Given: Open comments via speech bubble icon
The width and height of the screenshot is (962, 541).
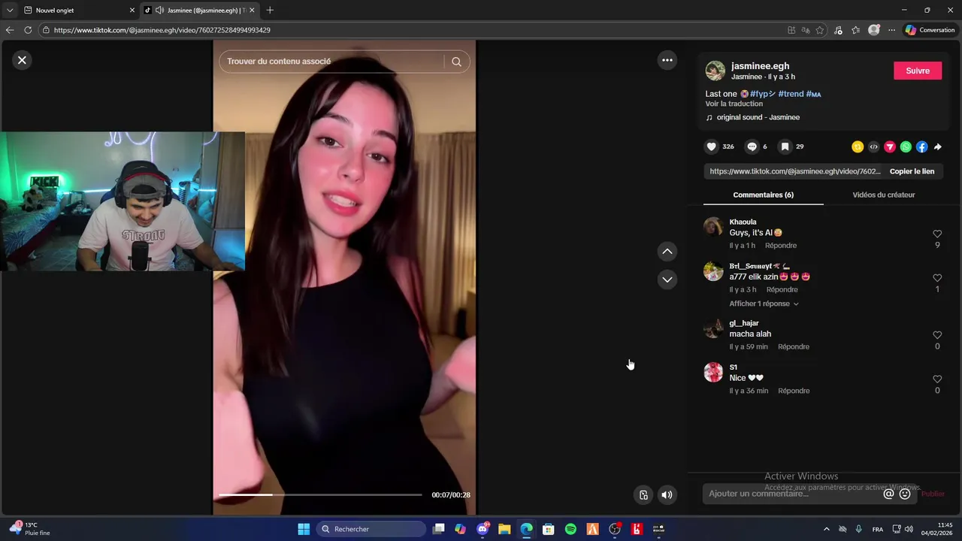Looking at the screenshot, I should [x=752, y=147].
